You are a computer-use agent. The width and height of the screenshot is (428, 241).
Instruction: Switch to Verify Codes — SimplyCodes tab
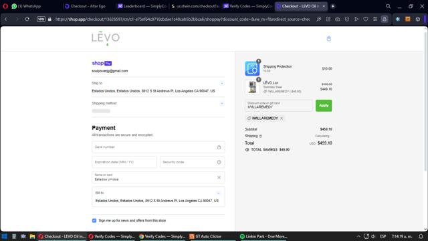click(x=248, y=6)
